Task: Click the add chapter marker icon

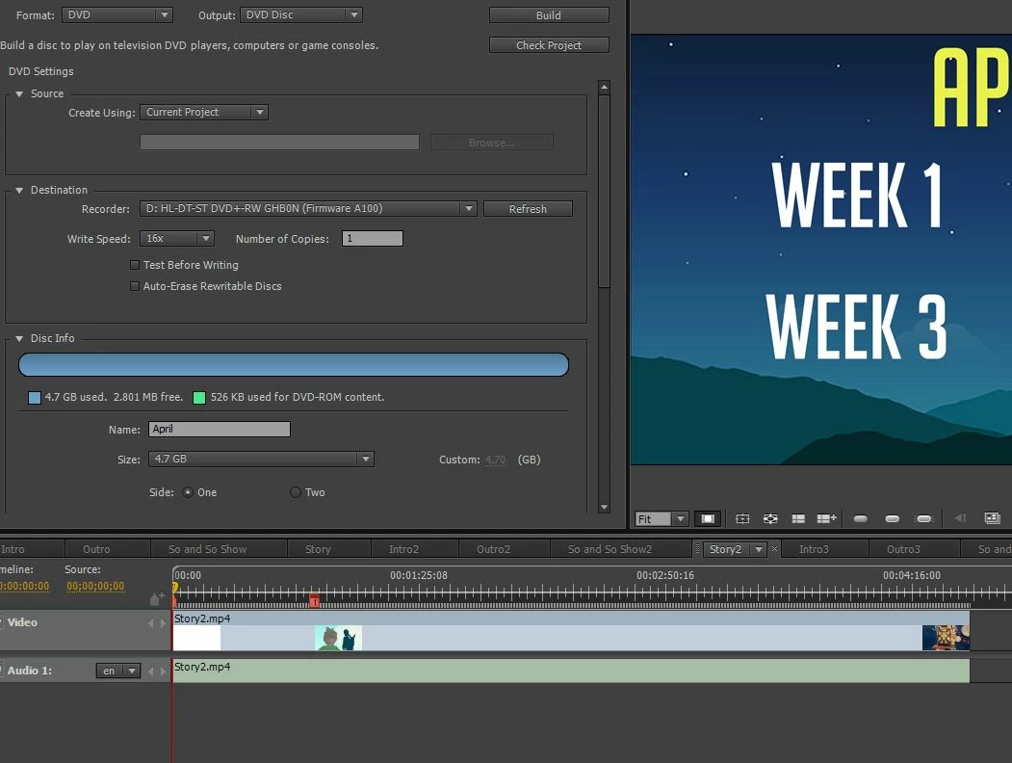Action: tap(157, 599)
